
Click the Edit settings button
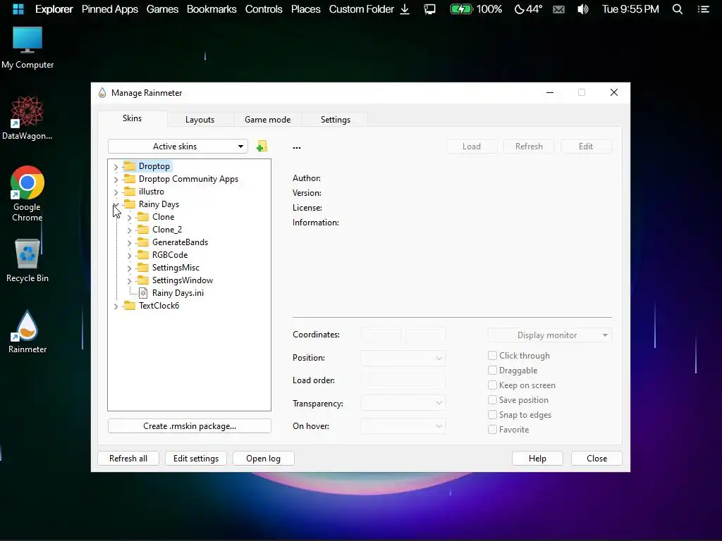tap(196, 458)
